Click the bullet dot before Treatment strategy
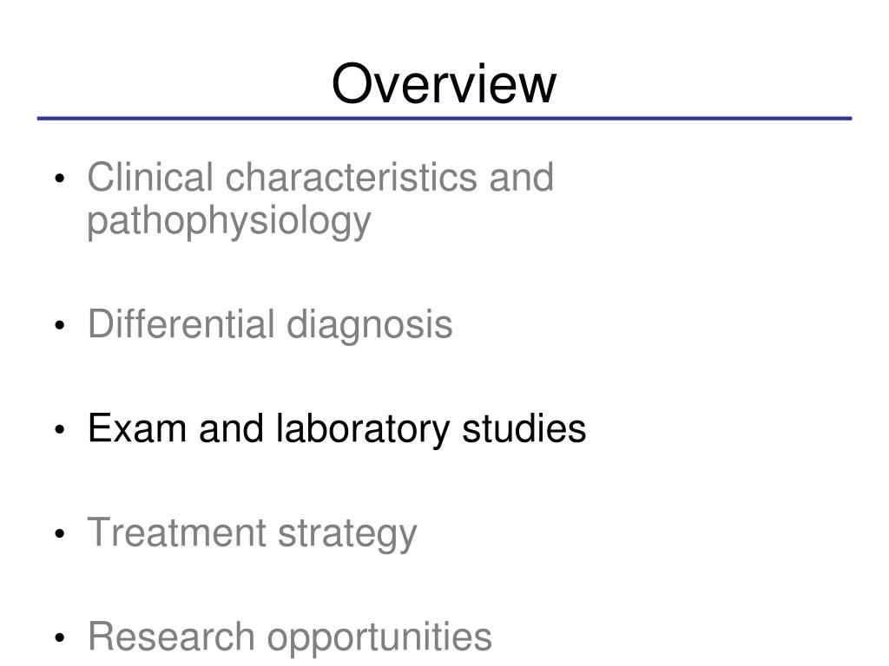The image size is (889, 666). coord(59,535)
